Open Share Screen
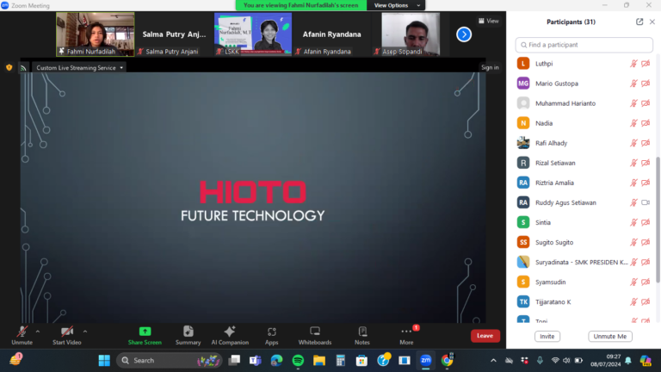The height and width of the screenshot is (372, 661). (145, 336)
